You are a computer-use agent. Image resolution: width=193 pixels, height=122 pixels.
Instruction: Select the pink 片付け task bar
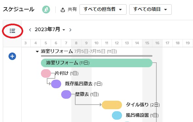(46, 73)
